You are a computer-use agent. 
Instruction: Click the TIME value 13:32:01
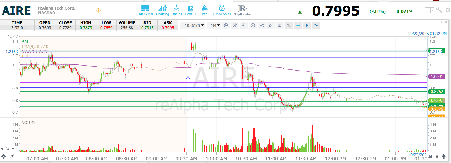(17, 28)
